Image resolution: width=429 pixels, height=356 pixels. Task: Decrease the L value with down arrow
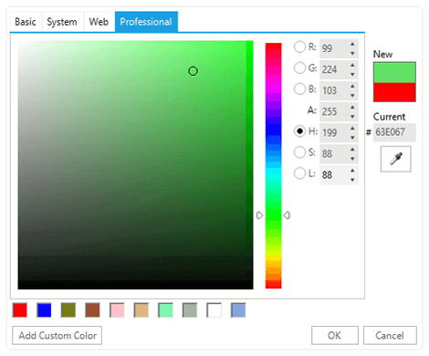(x=352, y=180)
